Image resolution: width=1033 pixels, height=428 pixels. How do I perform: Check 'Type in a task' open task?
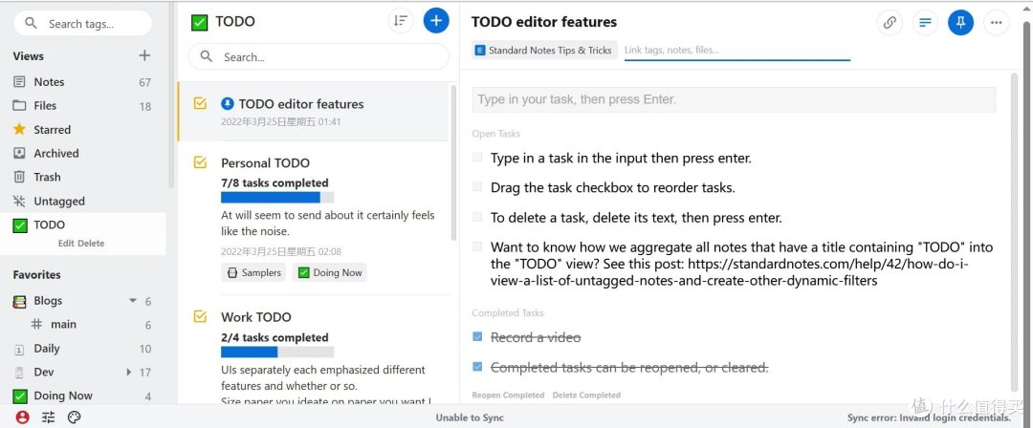click(477, 158)
